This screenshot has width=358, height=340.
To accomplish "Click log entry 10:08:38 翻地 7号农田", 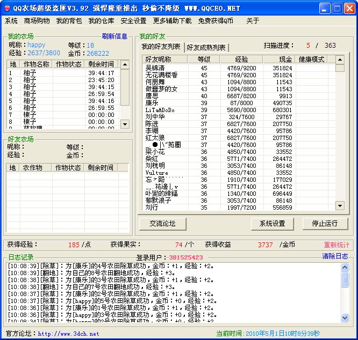I will (x=91, y=287).
